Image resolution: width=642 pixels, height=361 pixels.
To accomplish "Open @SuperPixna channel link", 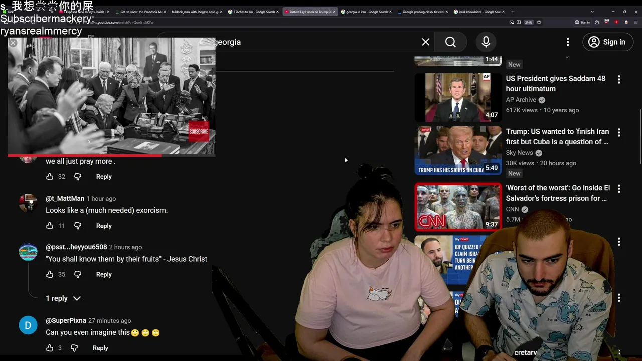I will click(66, 321).
